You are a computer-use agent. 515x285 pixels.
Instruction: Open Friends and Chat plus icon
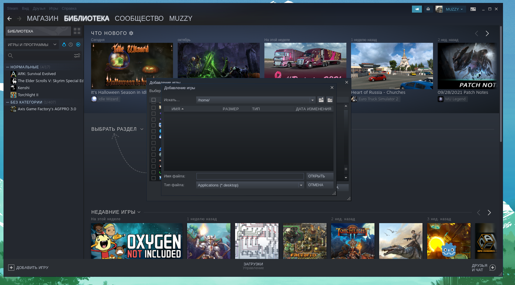(492, 268)
